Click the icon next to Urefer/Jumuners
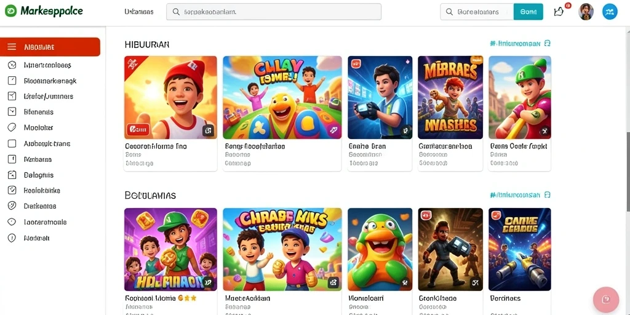The width and height of the screenshot is (630, 315). point(12,96)
